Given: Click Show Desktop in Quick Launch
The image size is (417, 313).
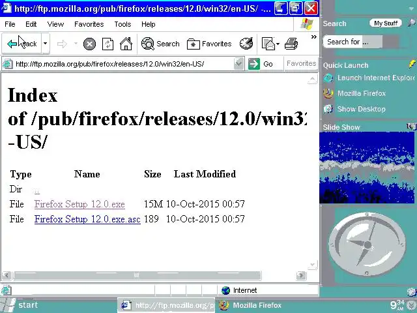Looking at the screenshot, I should click(354, 109).
